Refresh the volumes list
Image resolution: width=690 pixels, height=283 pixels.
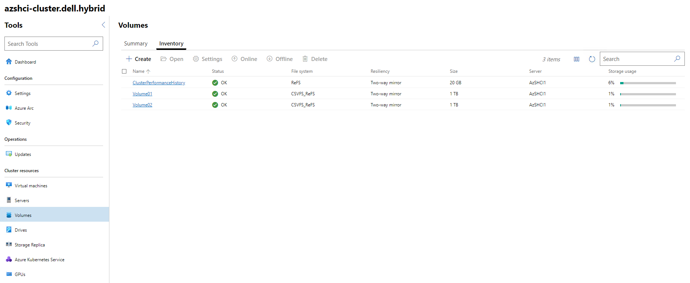[592, 59]
